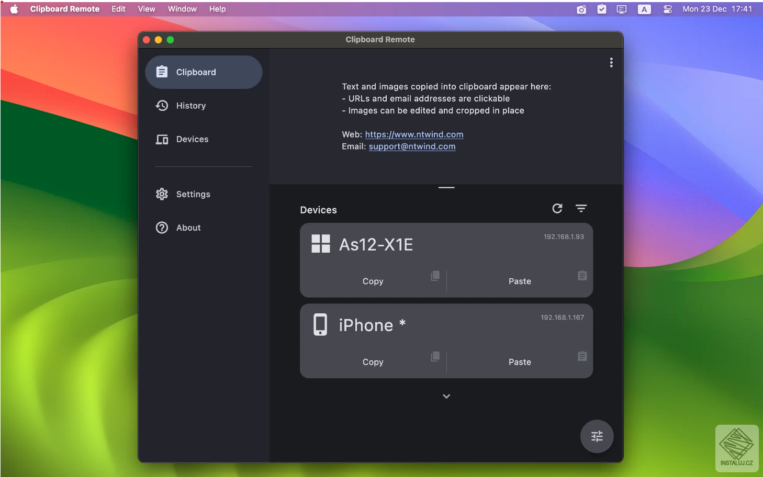Copy clipboard from As12-X1E device

point(373,281)
